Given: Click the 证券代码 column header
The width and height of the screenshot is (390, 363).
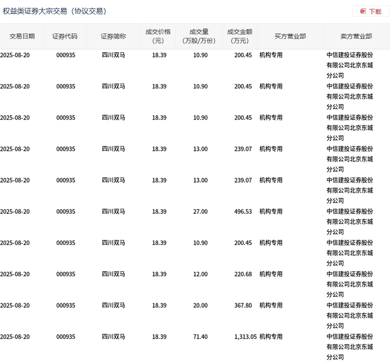Looking at the screenshot, I should pyautogui.click(x=65, y=36).
